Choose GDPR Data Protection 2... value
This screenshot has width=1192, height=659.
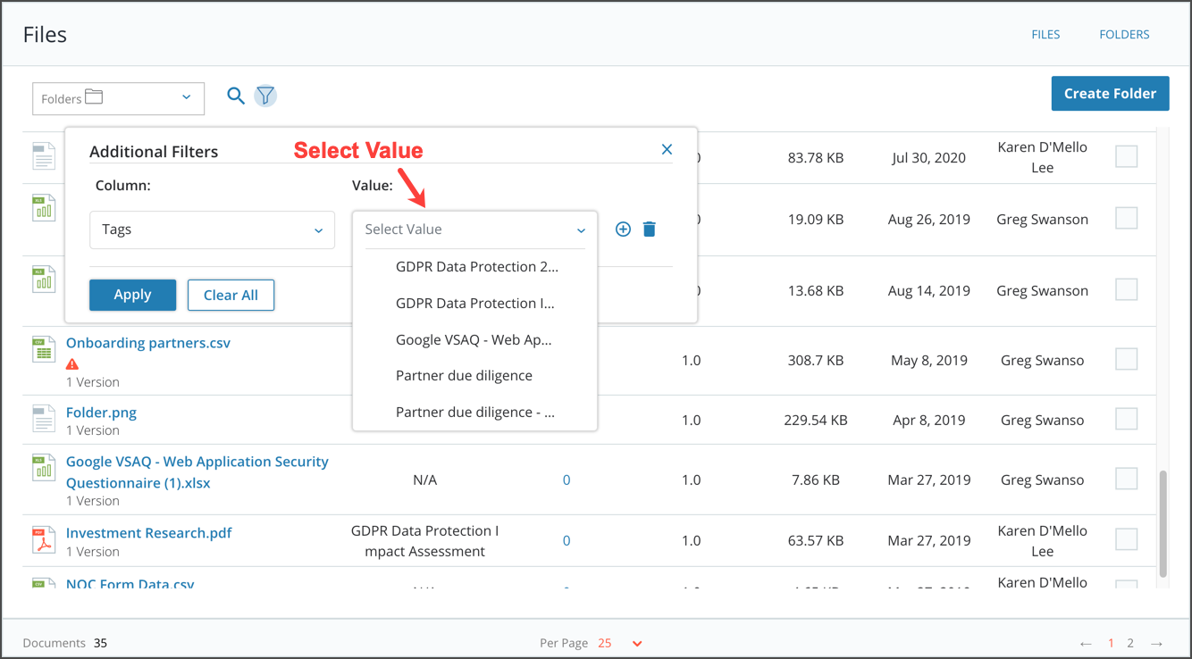click(475, 266)
